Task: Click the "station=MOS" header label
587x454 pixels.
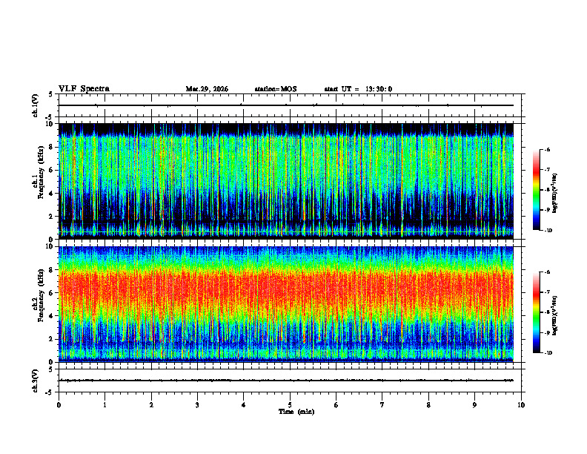Action: coord(276,89)
